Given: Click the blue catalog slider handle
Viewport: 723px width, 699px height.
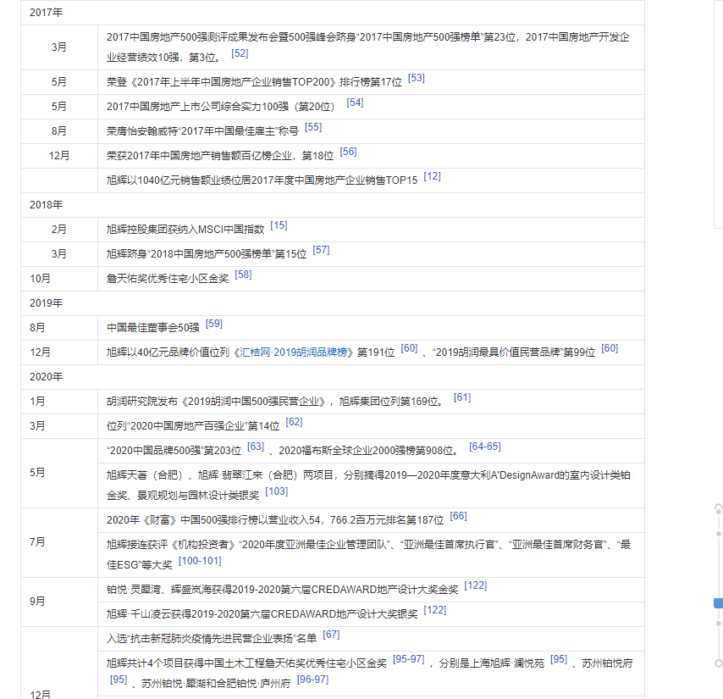Looking at the screenshot, I should [719, 602].
